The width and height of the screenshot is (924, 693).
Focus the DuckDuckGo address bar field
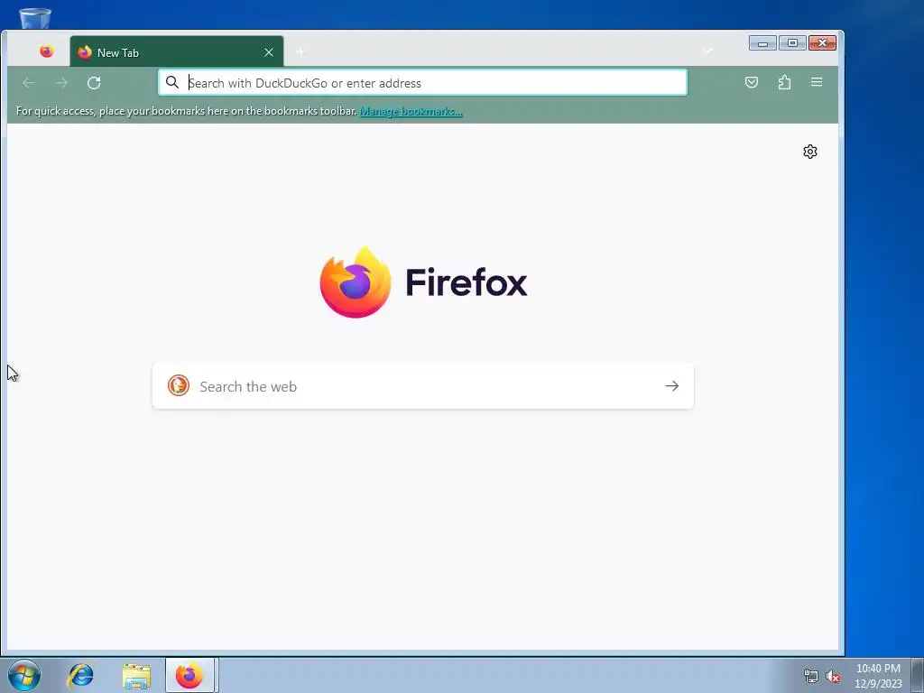pyautogui.click(x=422, y=82)
